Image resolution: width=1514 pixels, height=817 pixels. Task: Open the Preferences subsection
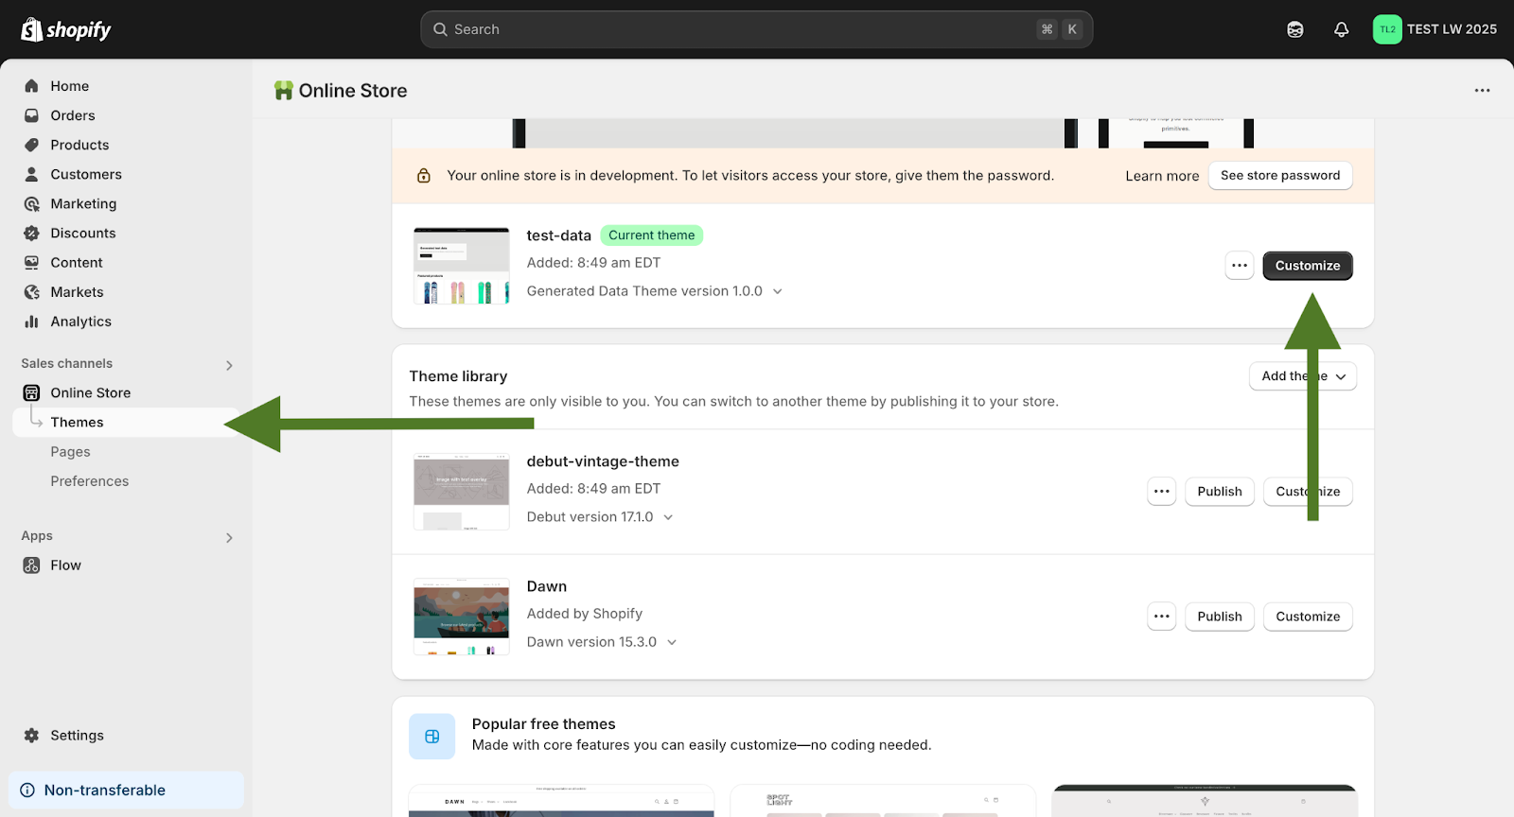pyautogui.click(x=90, y=481)
